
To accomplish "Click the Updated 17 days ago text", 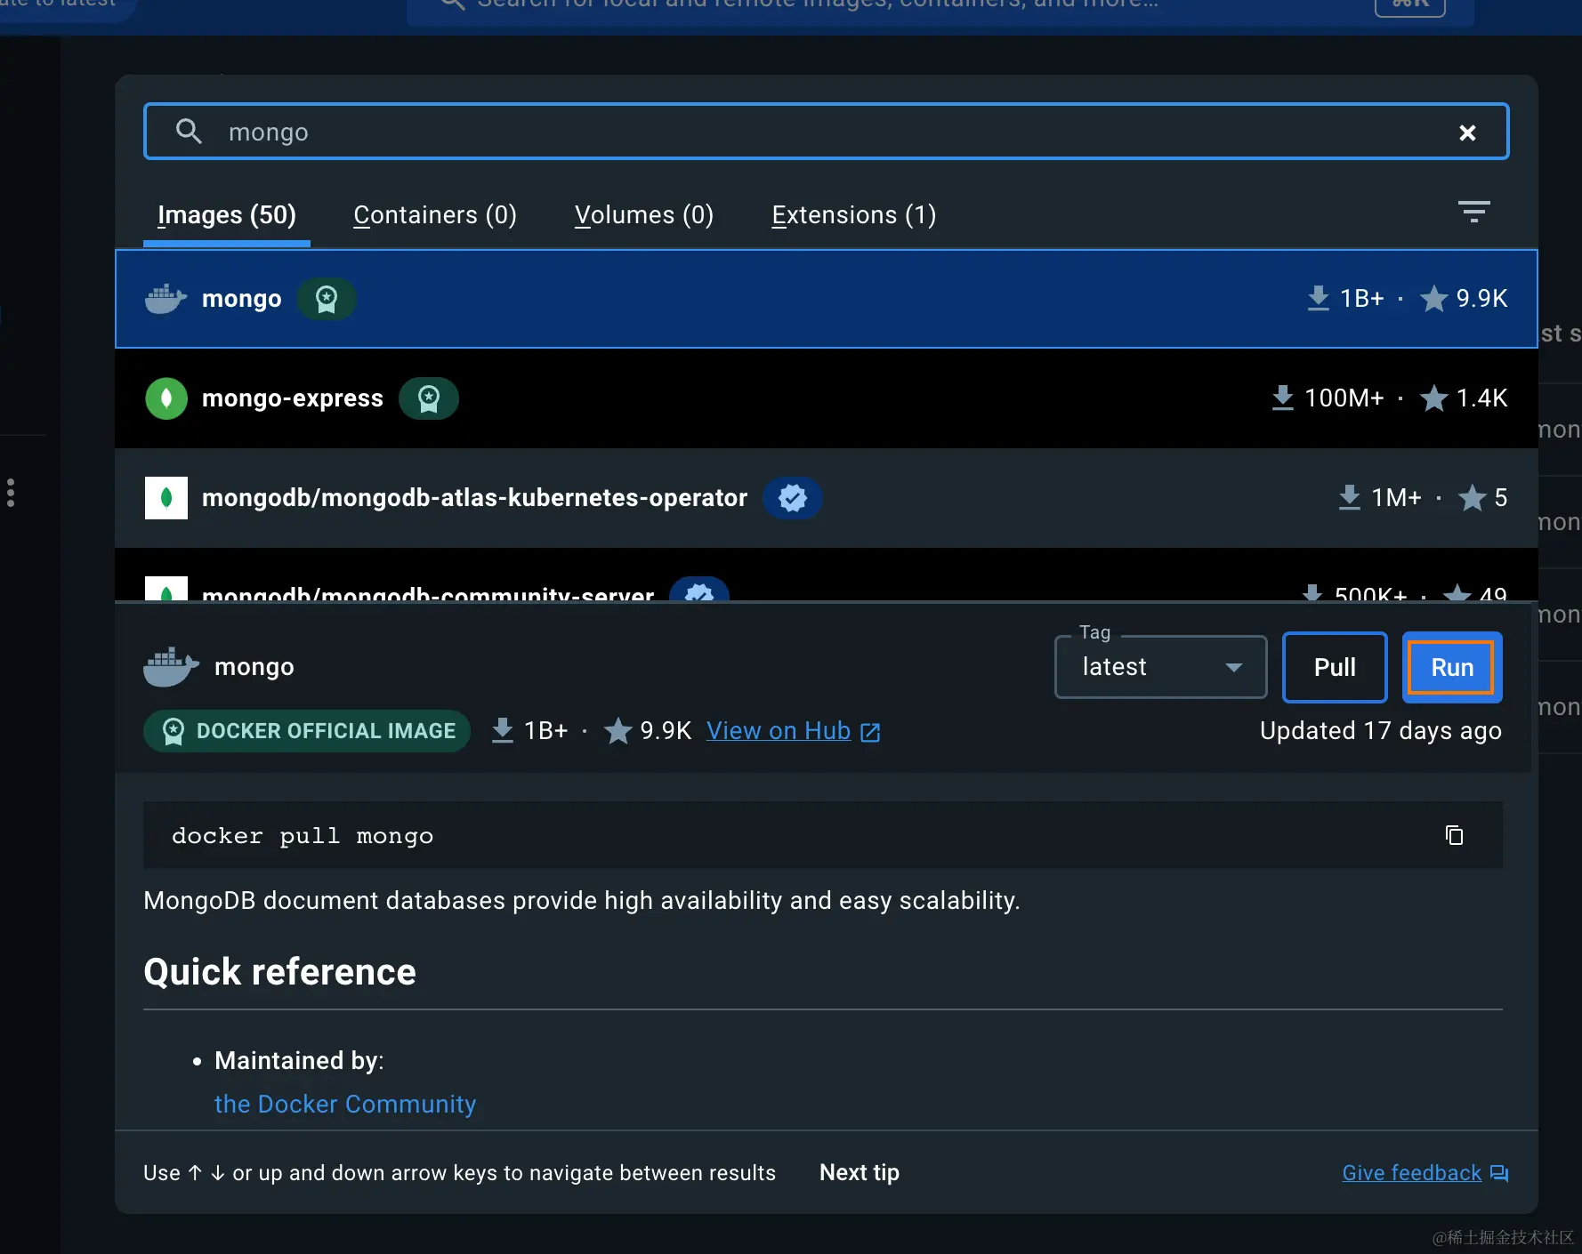I will point(1381,731).
